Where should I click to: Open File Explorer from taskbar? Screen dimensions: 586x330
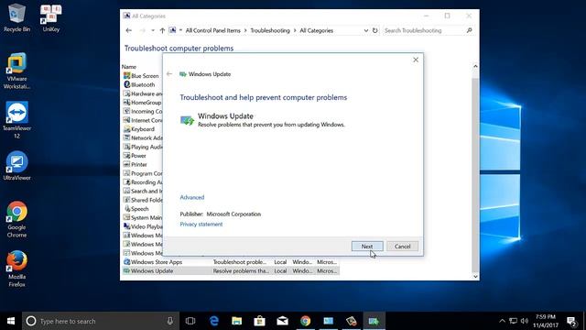[236, 321]
